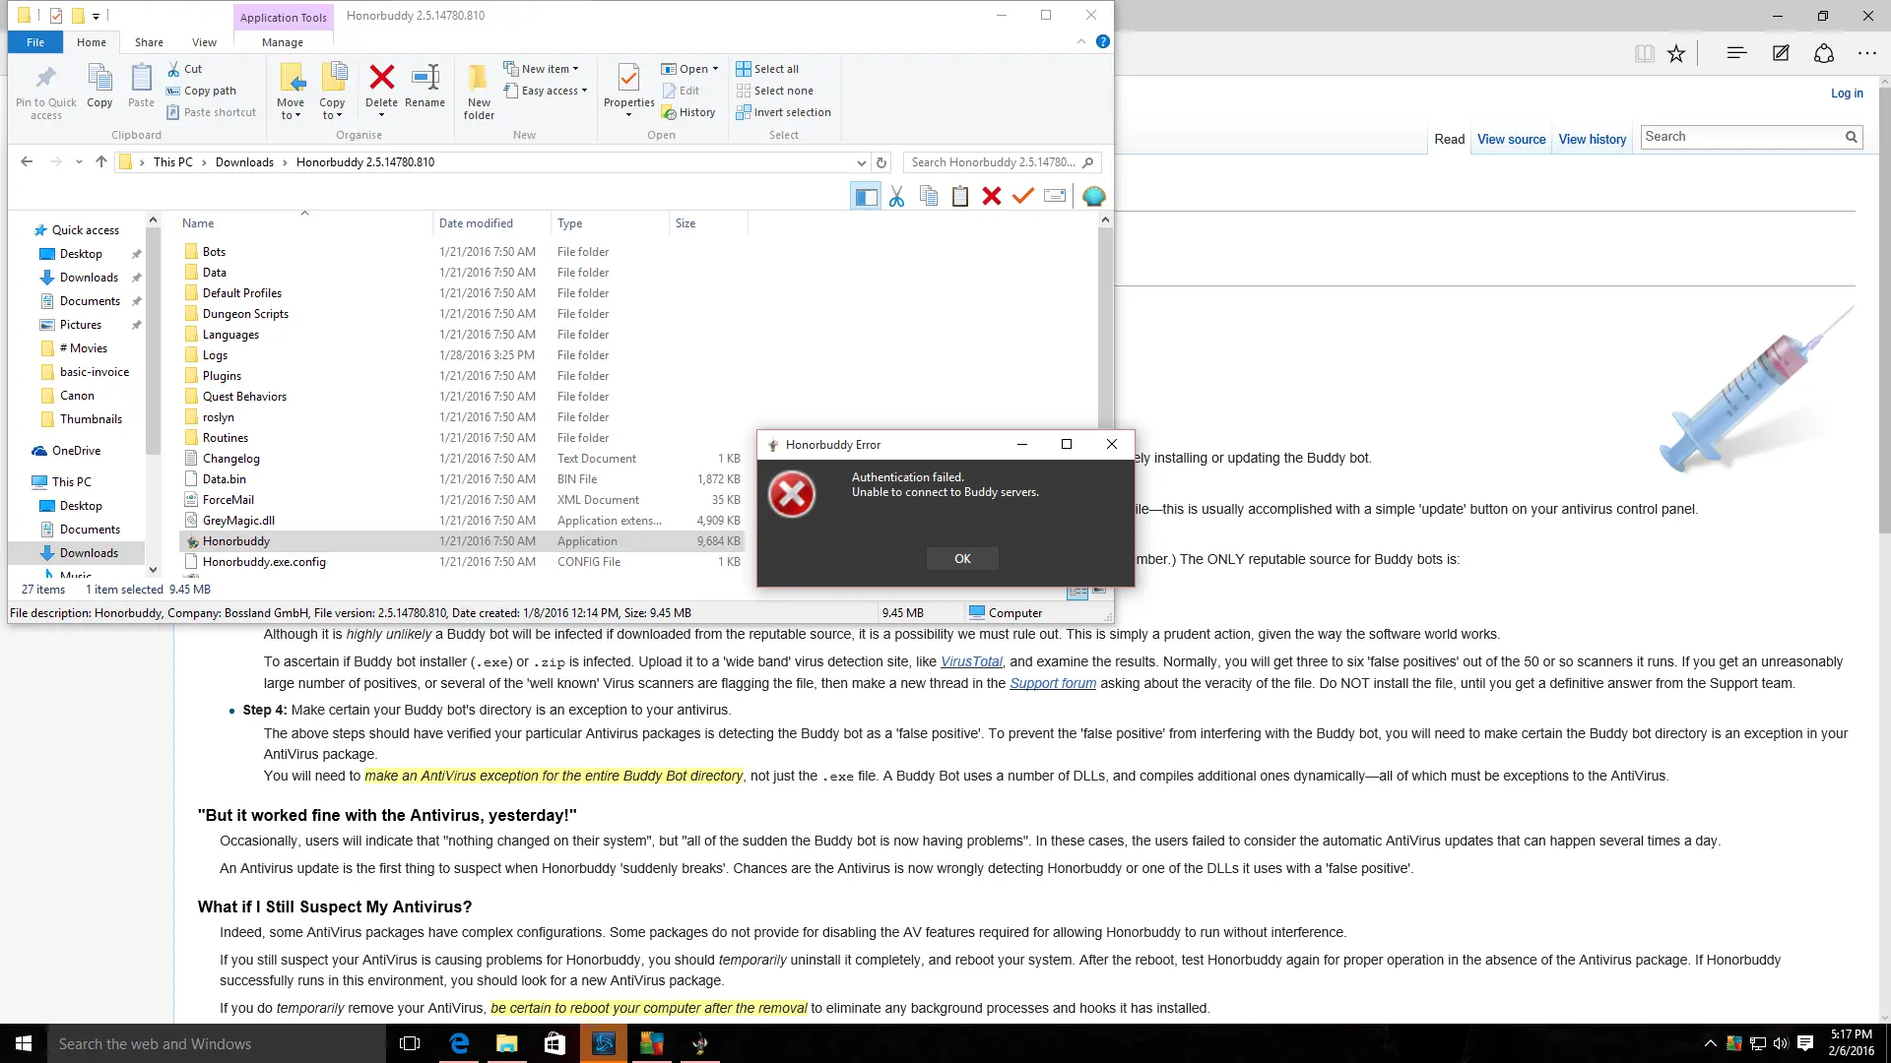Screen dimensions: 1891x1063
Task: Collapse the ribbon with the chevron
Action: pyautogui.click(x=1081, y=41)
